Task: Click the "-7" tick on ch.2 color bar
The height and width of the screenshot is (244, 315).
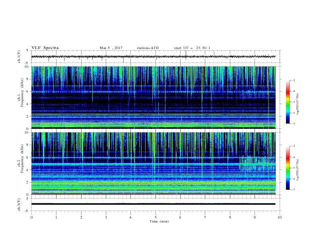Action: (293, 189)
